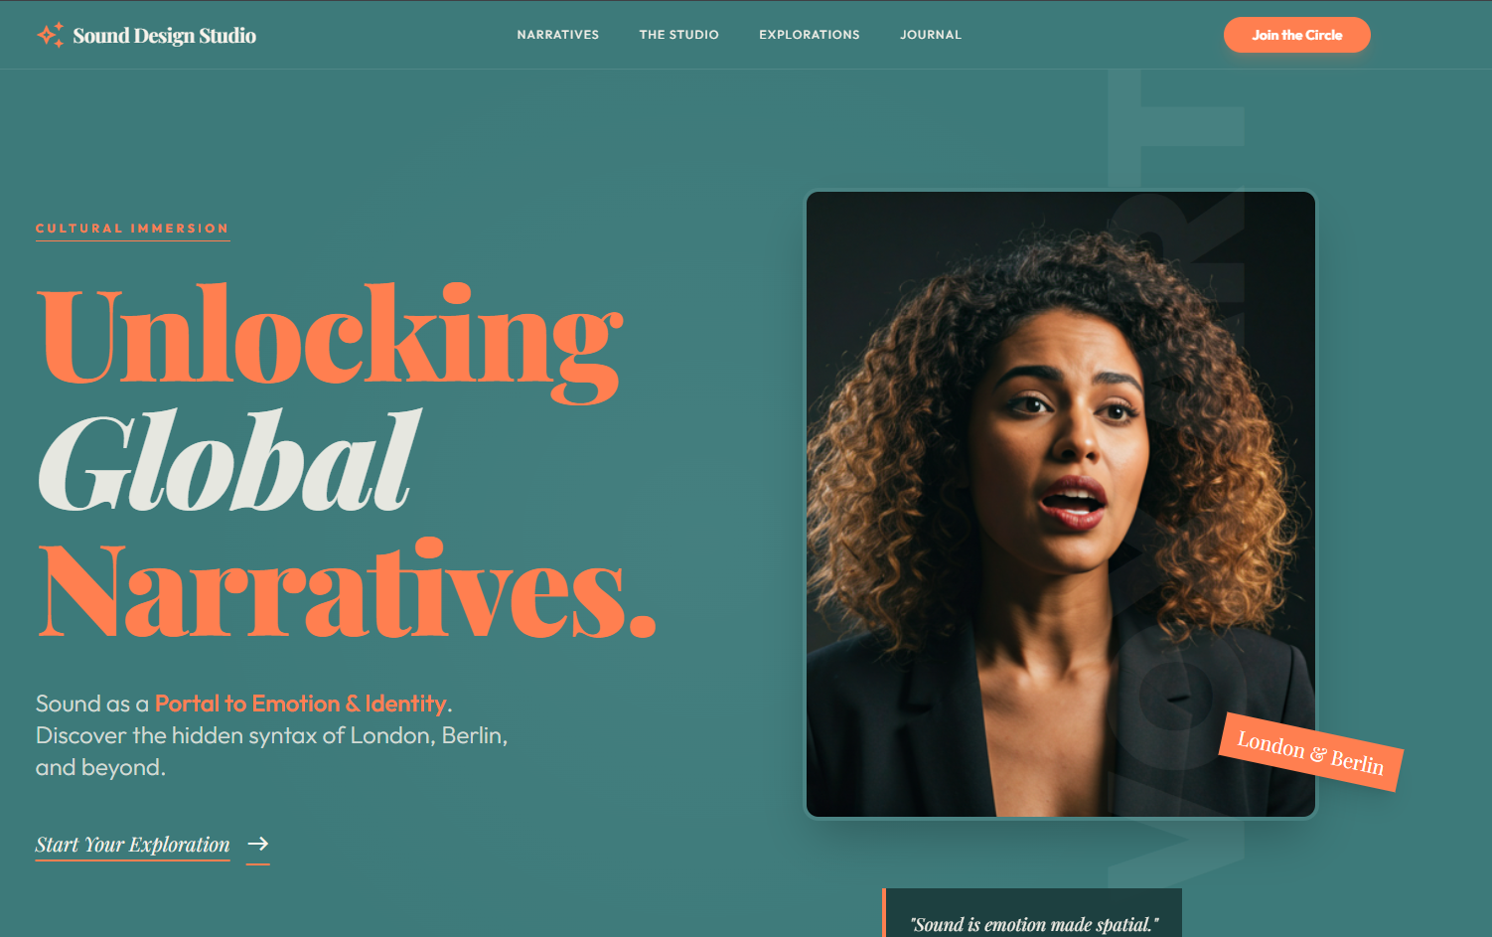Image resolution: width=1492 pixels, height=937 pixels.
Task: Click the Sound is emotion quote box
Action: click(x=1032, y=913)
